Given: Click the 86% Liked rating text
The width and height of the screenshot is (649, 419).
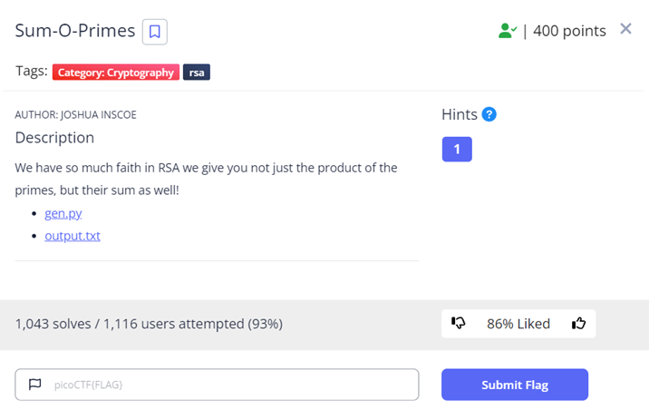Looking at the screenshot, I should click(518, 324).
